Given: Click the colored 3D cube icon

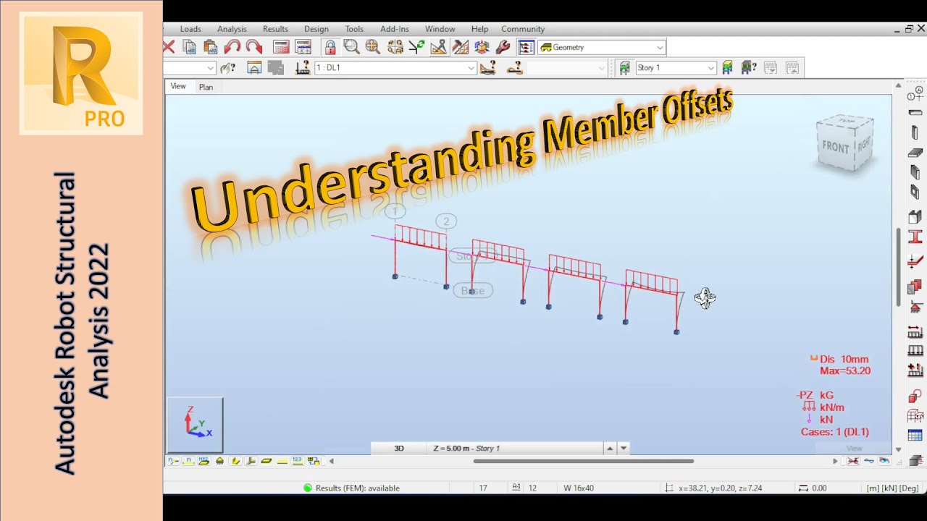Looking at the screenshot, I should 482,47.
